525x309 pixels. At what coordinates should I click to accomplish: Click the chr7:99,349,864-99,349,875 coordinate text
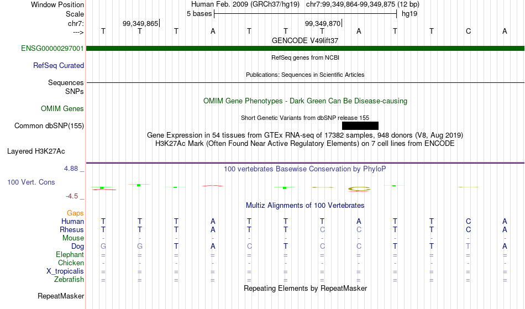point(363,4)
